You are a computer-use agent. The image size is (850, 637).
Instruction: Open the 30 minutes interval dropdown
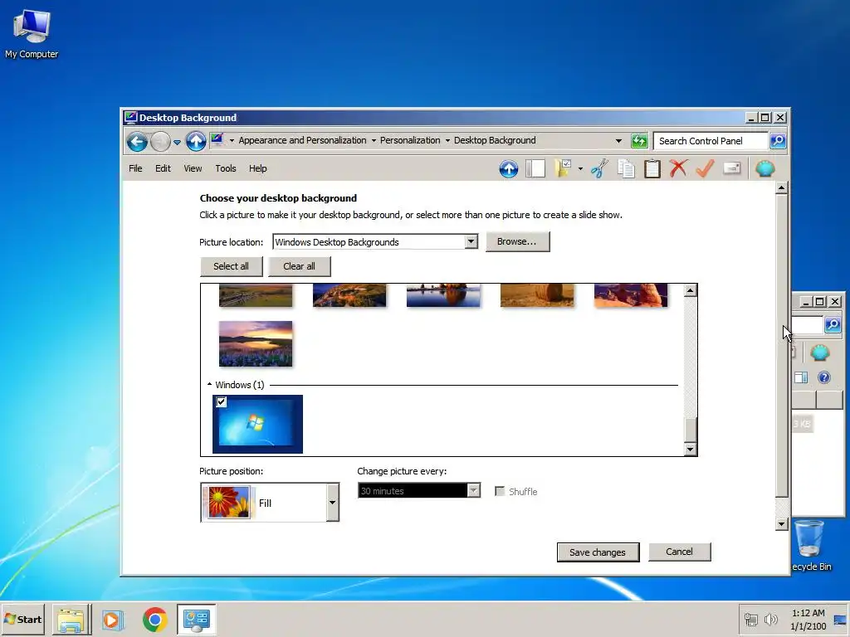point(473,491)
